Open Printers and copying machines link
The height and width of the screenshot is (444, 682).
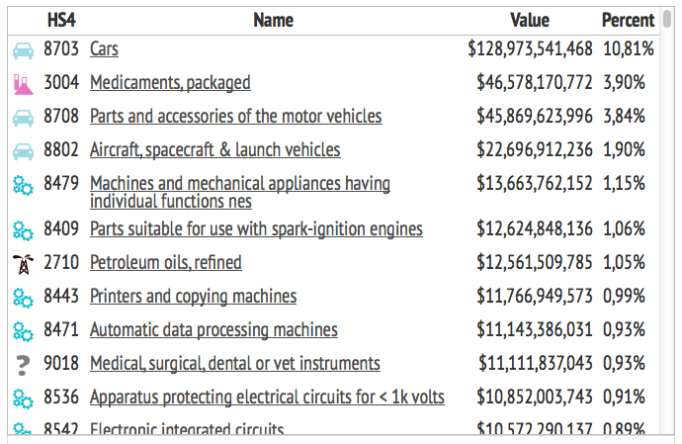pos(193,296)
